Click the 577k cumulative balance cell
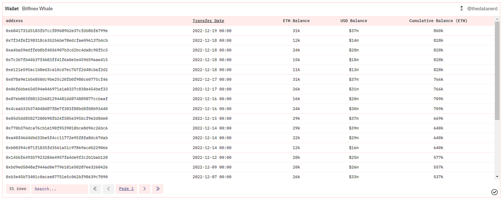 tap(438, 157)
